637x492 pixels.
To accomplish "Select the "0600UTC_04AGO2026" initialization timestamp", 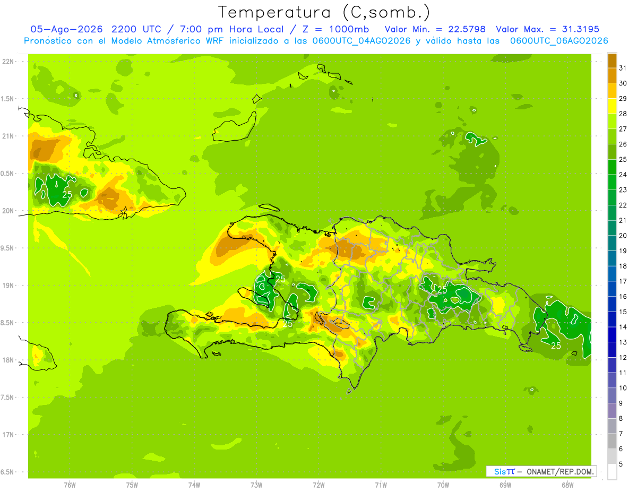I will point(361,41).
